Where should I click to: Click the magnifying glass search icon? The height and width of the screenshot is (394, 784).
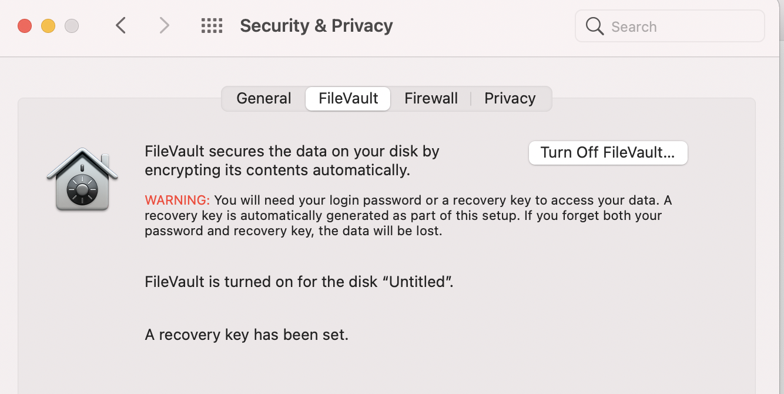coord(595,26)
